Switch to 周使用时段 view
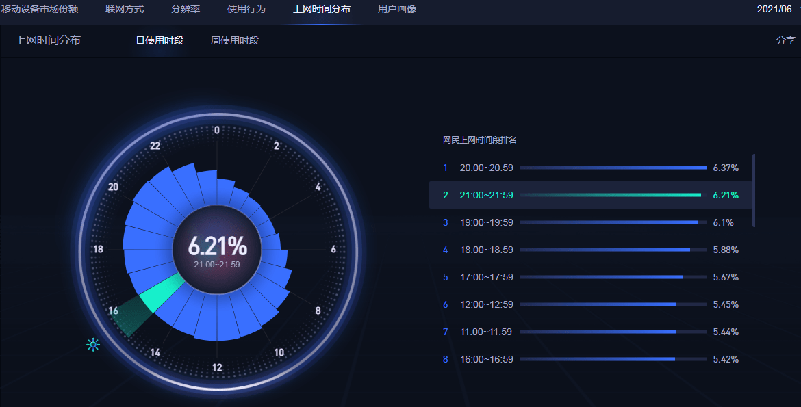Screen dimensions: 801x407 click(x=235, y=40)
